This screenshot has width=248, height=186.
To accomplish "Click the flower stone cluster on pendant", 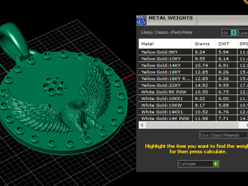I will point(55,86).
